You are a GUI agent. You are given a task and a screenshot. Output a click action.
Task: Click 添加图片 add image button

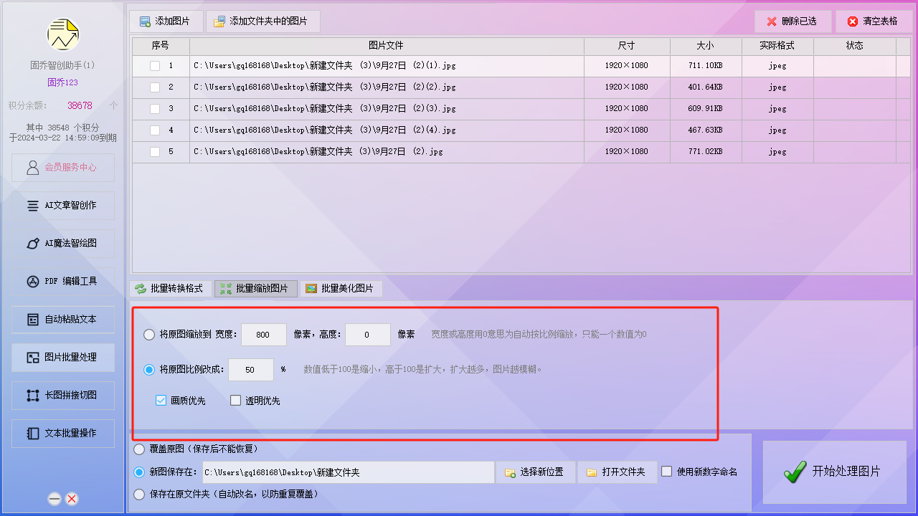(x=166, y=21)
